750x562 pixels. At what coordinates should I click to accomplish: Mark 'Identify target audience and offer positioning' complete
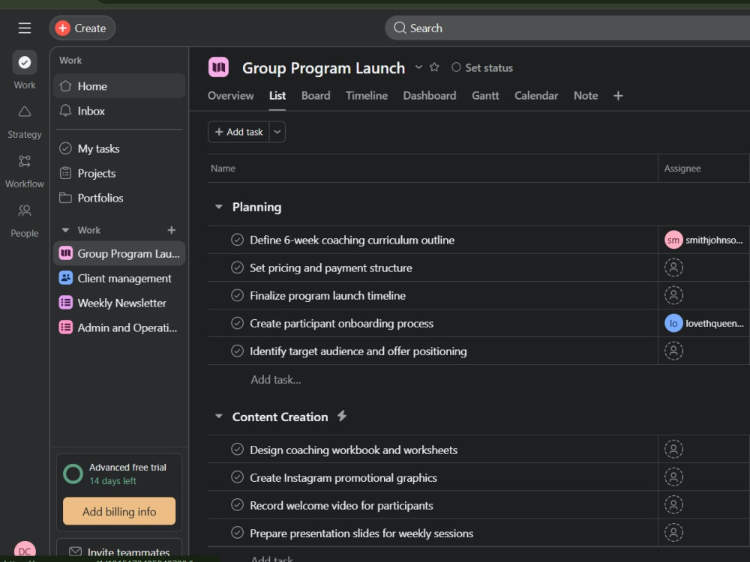[x=237, y=351]
